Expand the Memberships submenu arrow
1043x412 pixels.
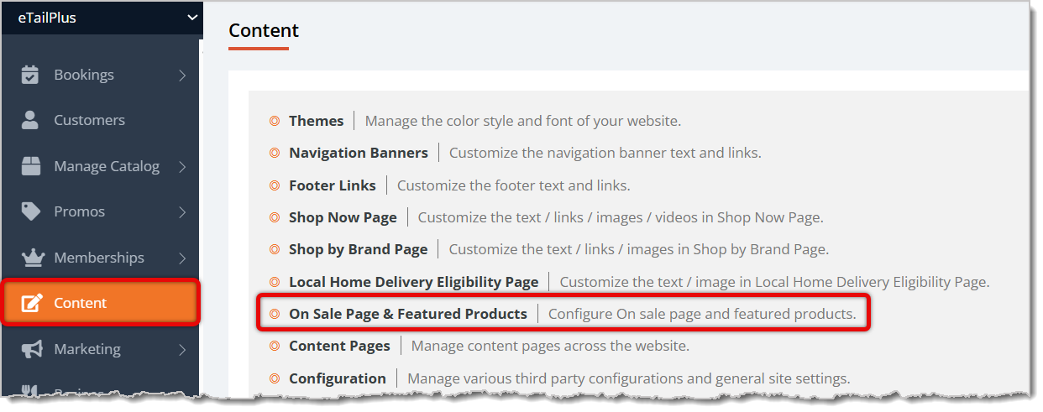point(182,258)
